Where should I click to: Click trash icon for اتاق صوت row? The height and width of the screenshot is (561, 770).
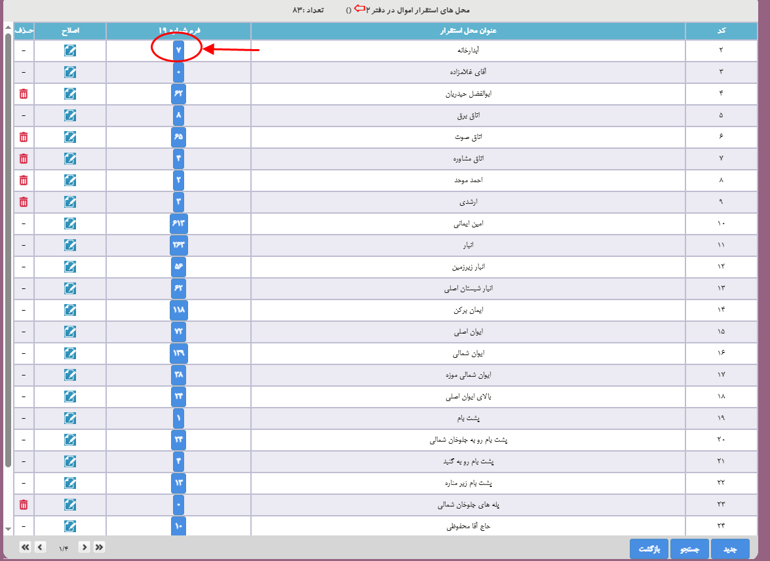point(24,137)
